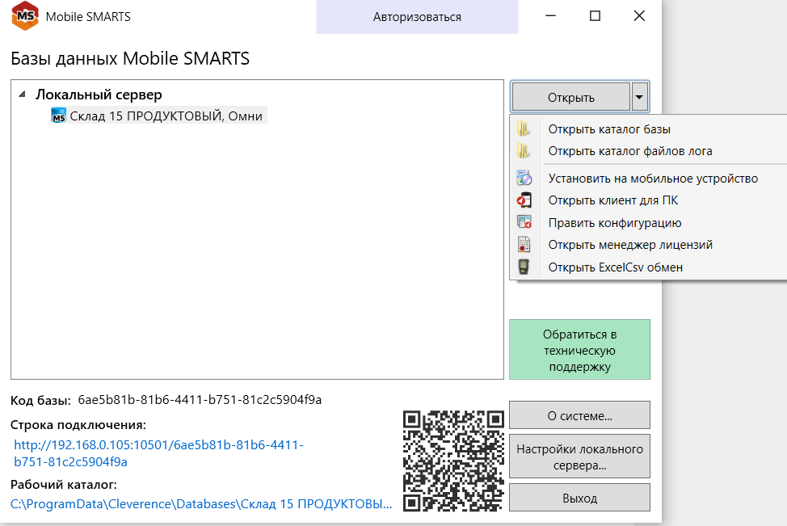The width and height of the screenshot is (787, 526).
Task: Pick "Открыть менеджер лицензий" in the menu
Action: 648,245
